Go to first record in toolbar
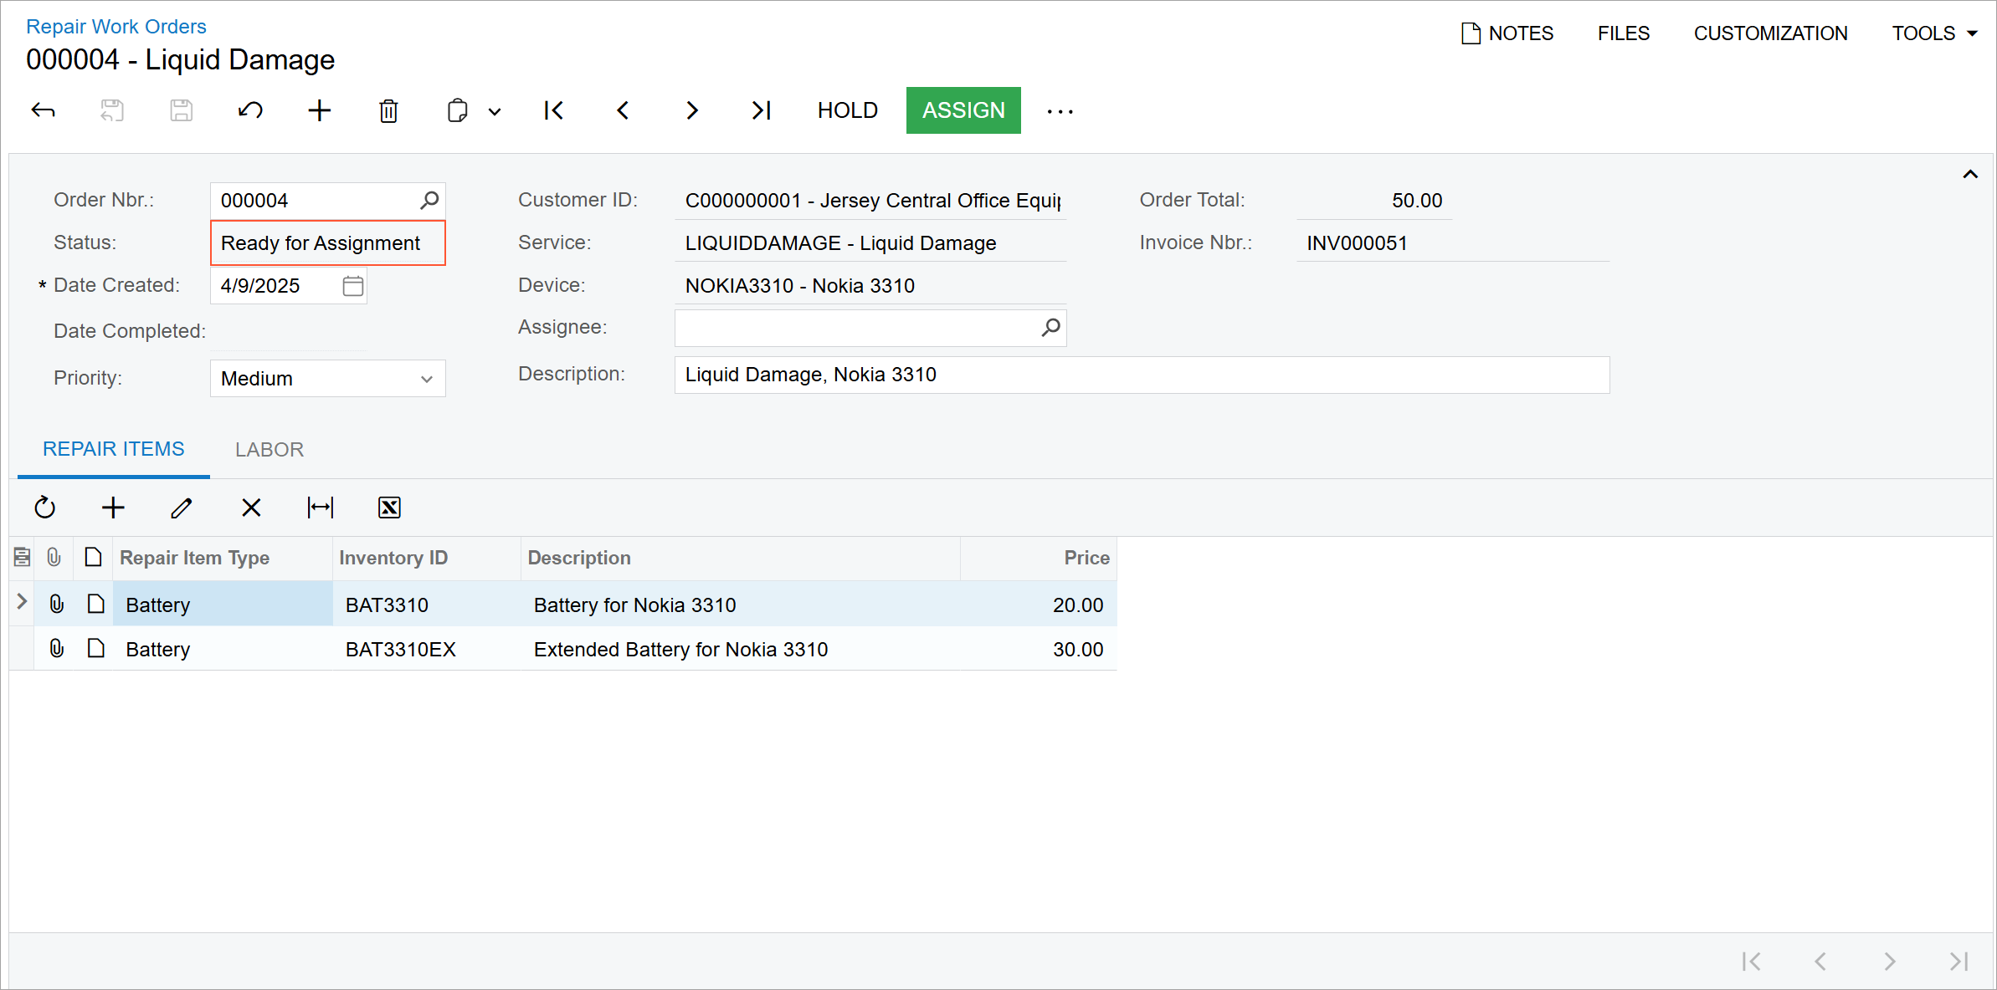 tap(553, 110)
